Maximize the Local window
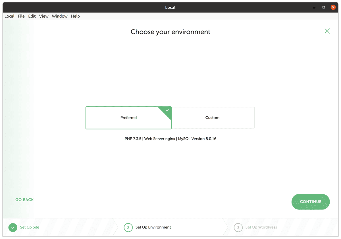 point(324,7)
